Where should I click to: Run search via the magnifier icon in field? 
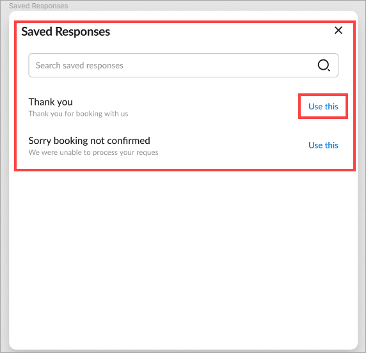324,65
